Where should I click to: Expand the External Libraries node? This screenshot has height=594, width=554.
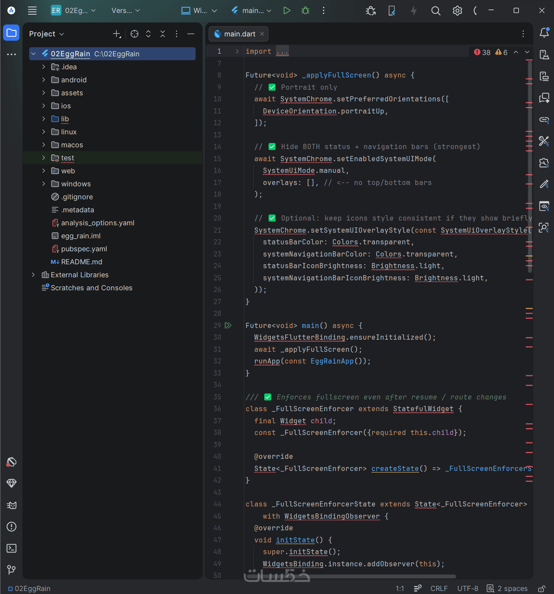click(33, 275)
